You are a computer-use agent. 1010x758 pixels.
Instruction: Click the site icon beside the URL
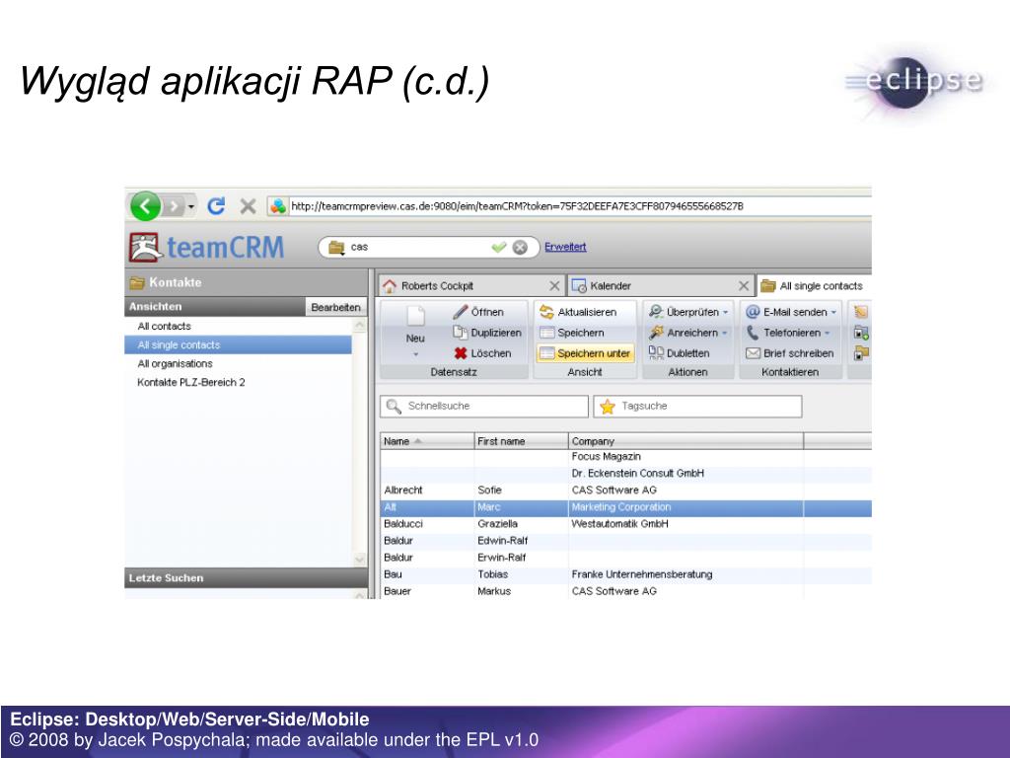(x=277, y=206)
